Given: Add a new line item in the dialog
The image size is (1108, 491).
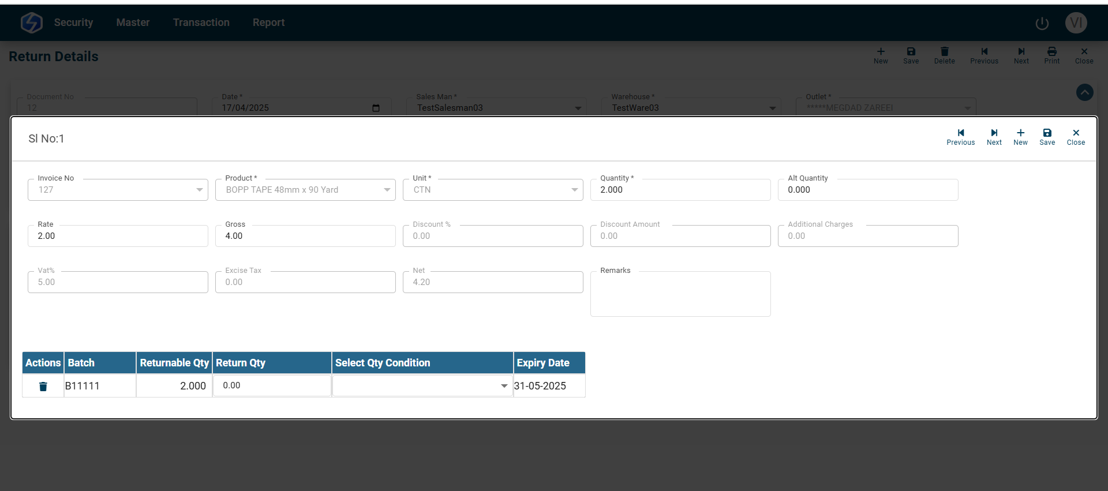Looking at the screenshot, I should pyautogui.click(x=1020, y=136).
